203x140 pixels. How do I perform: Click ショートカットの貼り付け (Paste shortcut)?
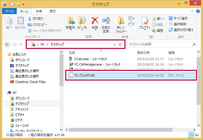[x=45, y=30]
